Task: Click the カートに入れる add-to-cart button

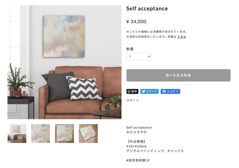Action: (178, 75)
